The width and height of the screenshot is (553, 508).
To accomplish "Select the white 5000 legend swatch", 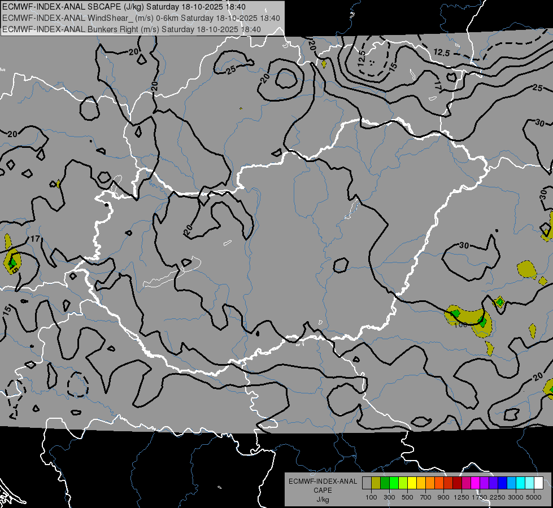I will point(539,483).
